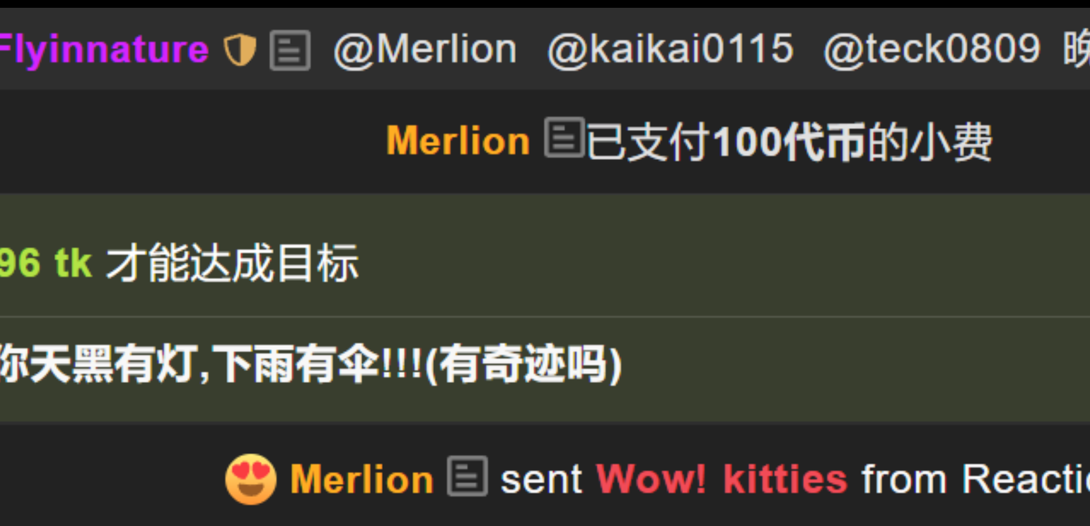Click the moderator shield badge beside Flyinnature
The width and height of the screenshot is (1090, 526).
(240, 50)
